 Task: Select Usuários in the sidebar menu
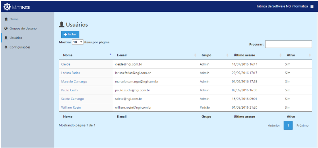[x=16, y=38]
